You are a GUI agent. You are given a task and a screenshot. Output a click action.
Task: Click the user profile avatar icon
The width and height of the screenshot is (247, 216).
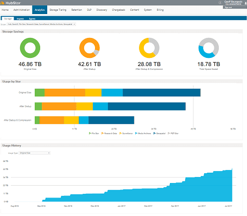(245, 3)
